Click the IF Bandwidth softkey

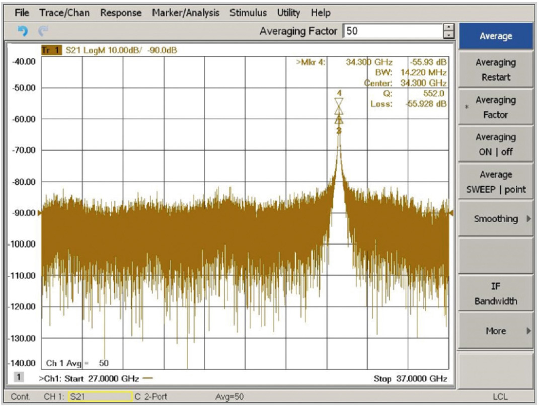pos(495,293)
